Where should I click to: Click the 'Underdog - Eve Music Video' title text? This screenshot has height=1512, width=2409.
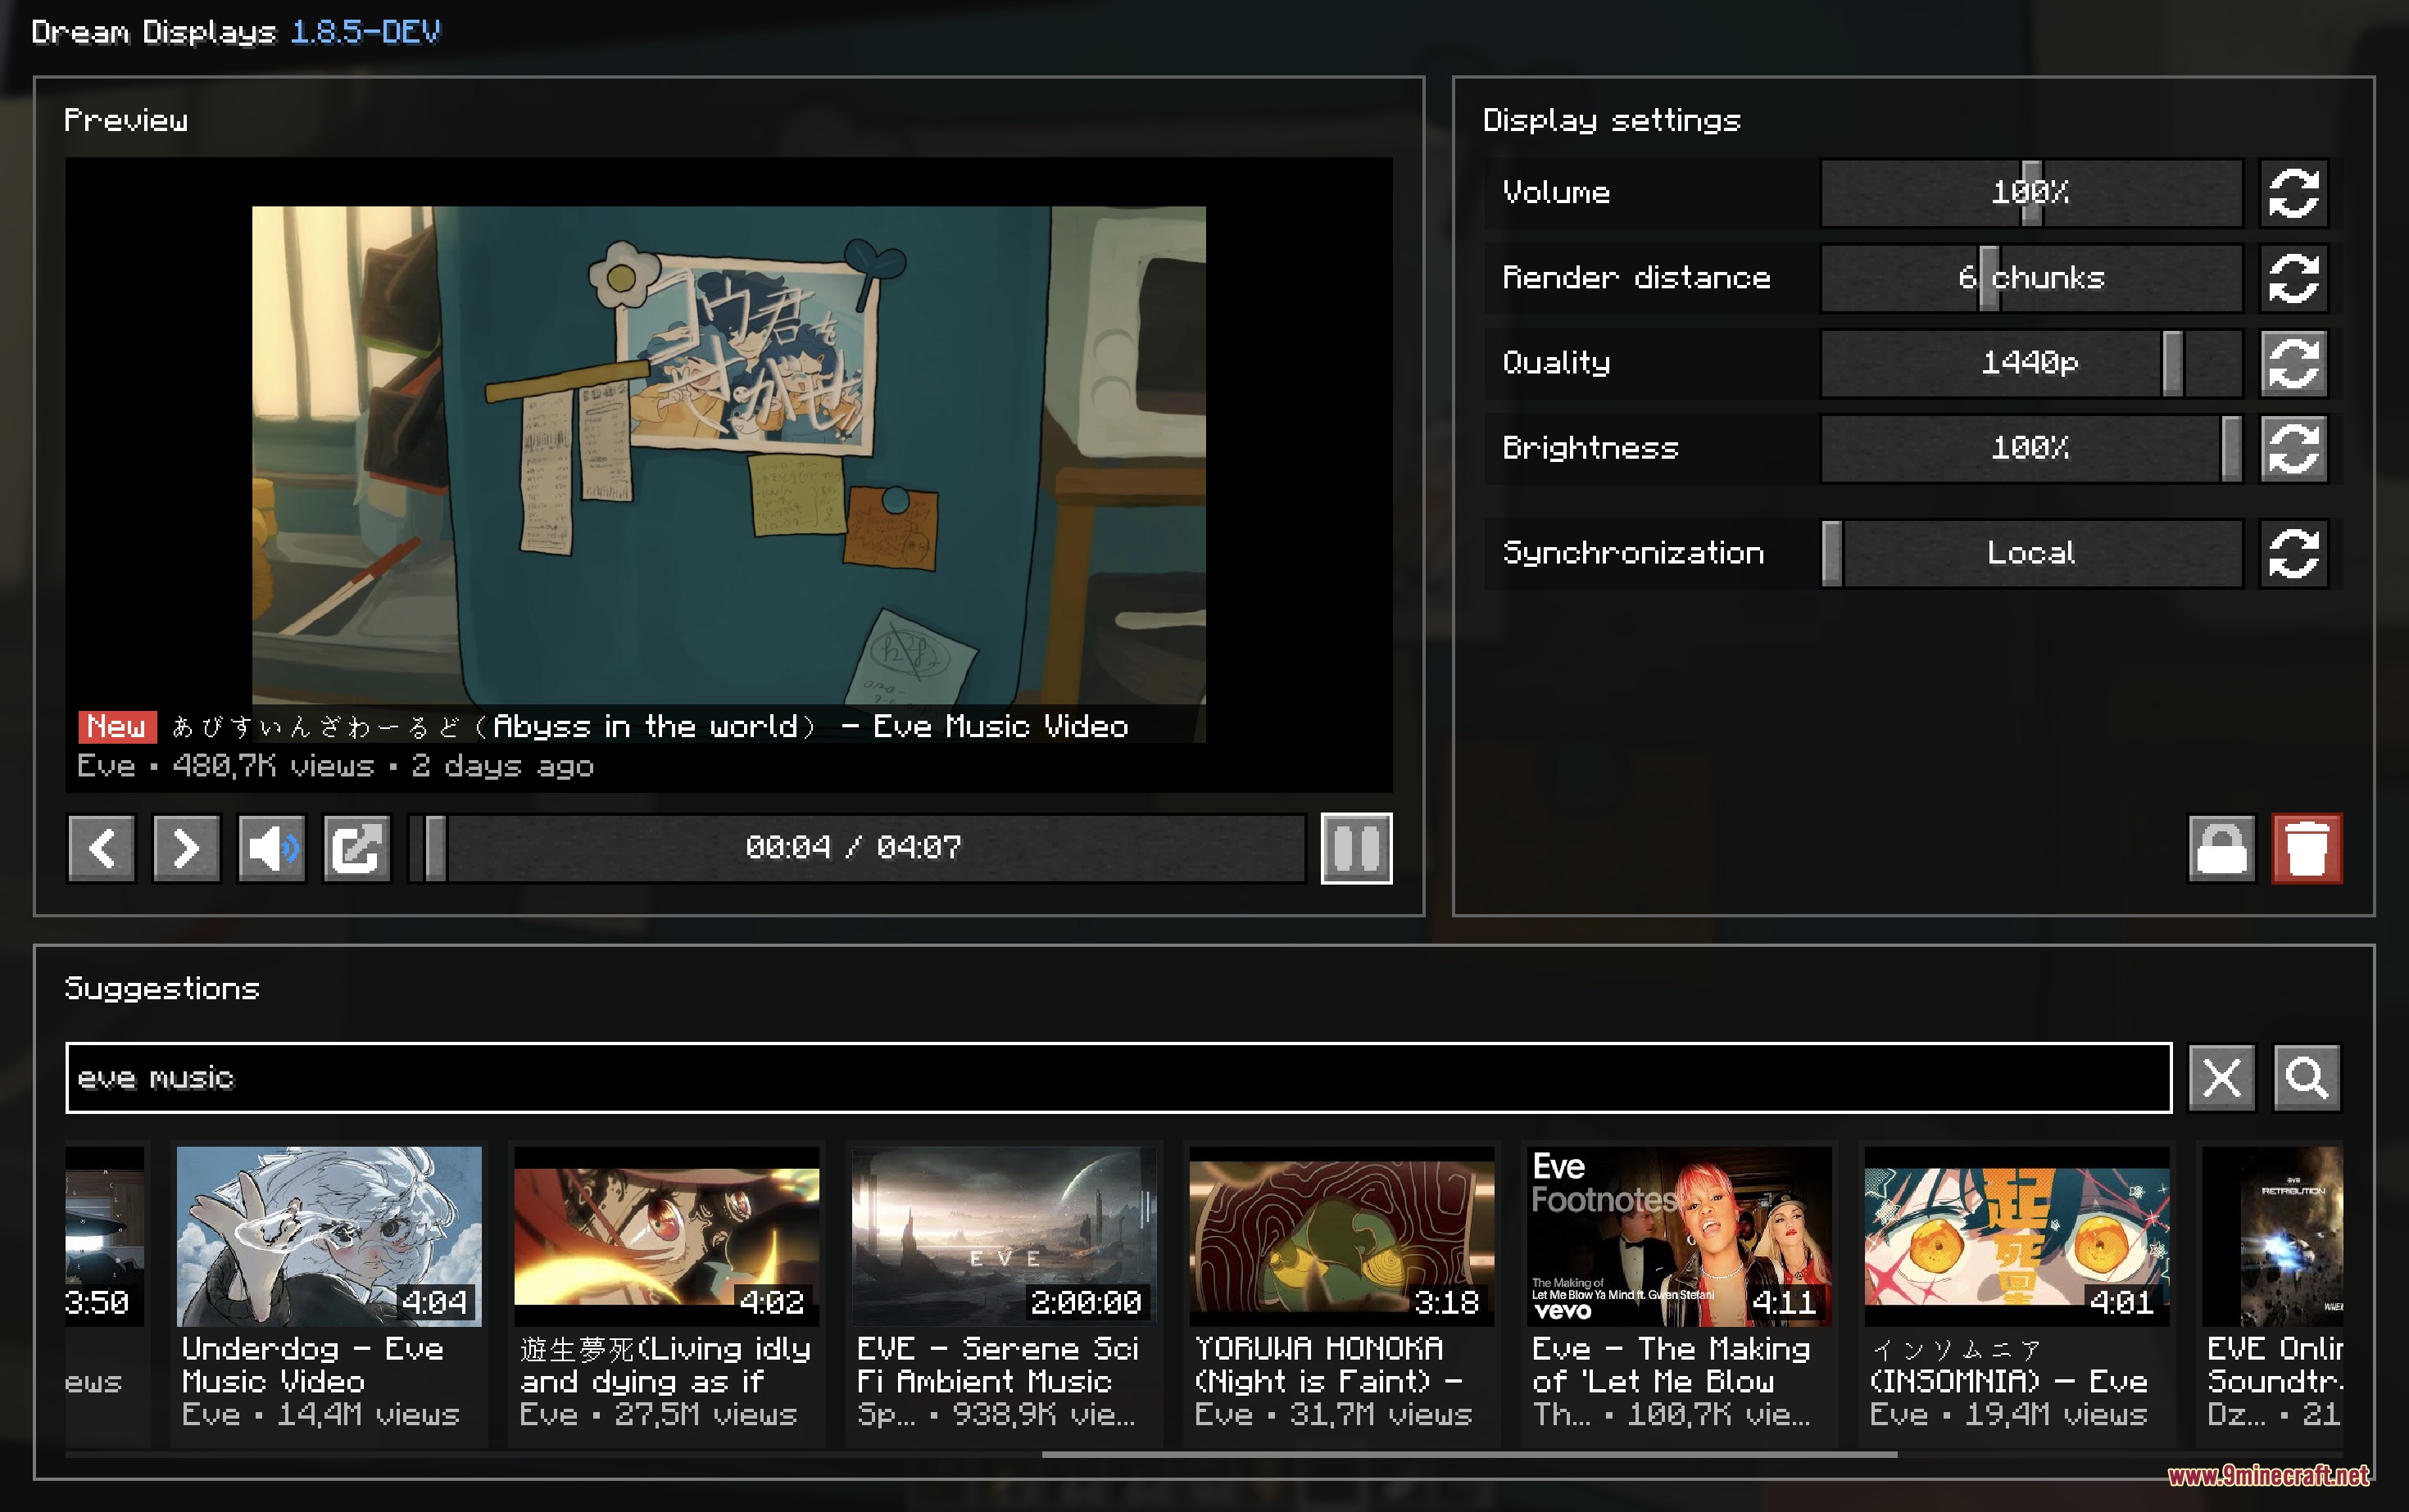(x=313, y=1365)
